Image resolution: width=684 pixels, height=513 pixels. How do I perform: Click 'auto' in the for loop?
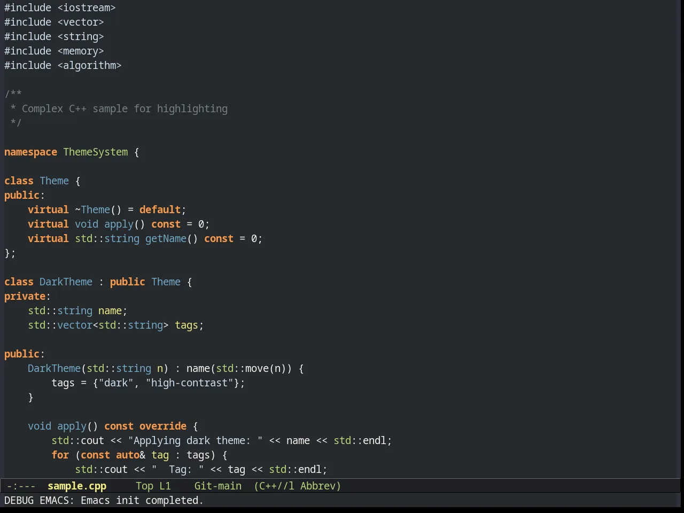[x=128, y=455]
